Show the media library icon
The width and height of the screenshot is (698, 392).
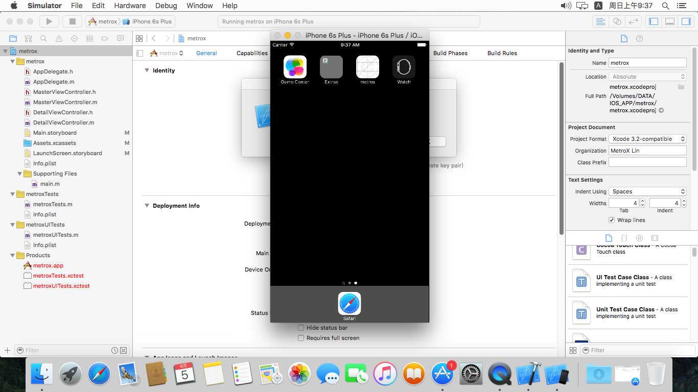(x=655, y=238)
